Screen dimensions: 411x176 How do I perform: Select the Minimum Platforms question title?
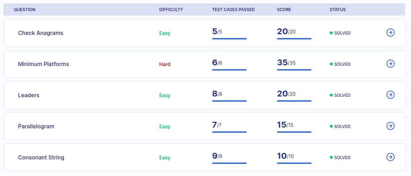(x=44, y=64)
